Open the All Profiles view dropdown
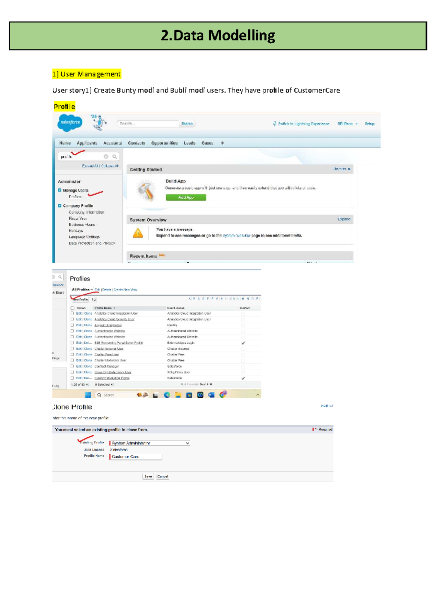Image resolution: width=433 pixels, height=612 pixels. [82, 289]
